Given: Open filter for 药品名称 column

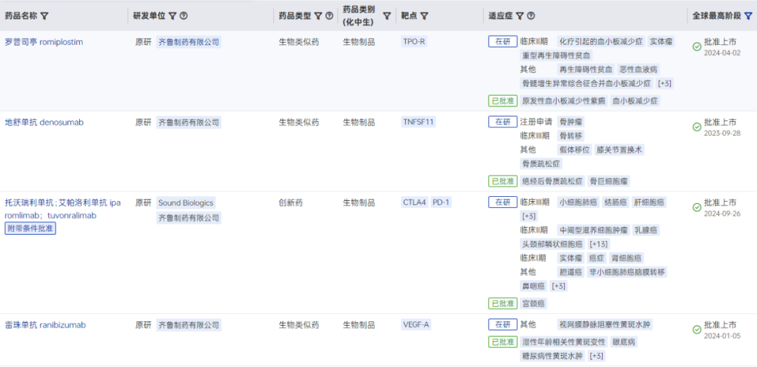Looking at the screenshot, I should tap(44, 16).
